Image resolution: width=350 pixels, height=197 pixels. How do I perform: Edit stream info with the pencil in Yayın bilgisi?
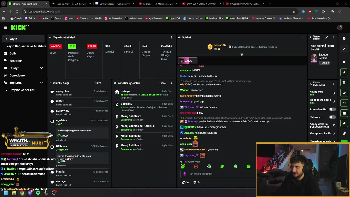tap(326, 37)
